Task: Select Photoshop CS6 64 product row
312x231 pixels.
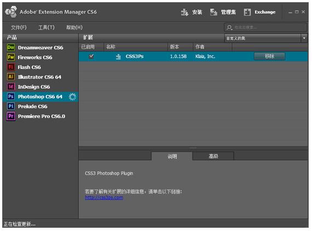Action: 41,97
